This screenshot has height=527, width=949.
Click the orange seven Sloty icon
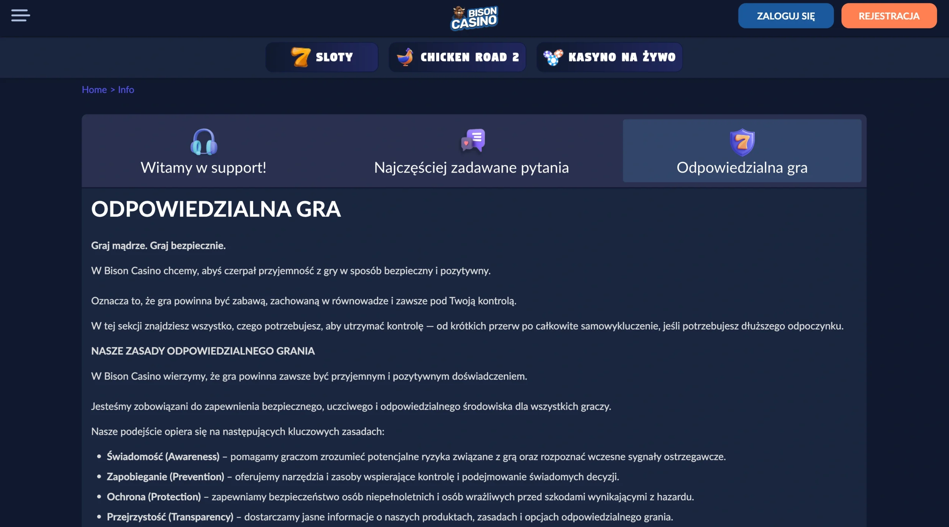point(300,57)
